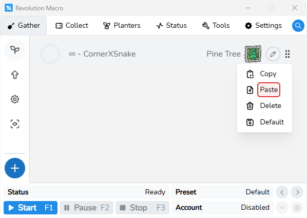
Task: Open the sprout icon in the sidebar
Action: point(15,50)
